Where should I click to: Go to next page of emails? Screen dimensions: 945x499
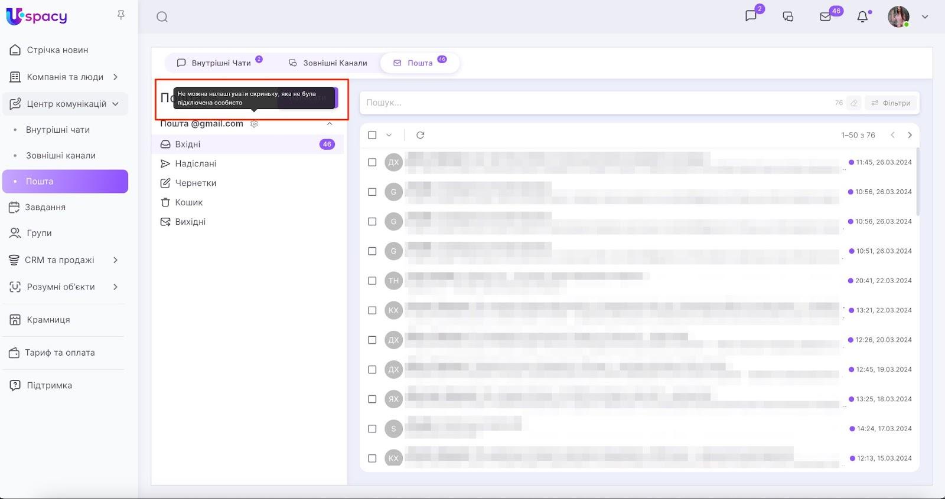pyautogui.click(x=910, y=135)
